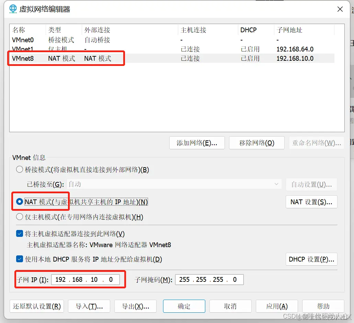Click 已启用 DHCP cell in VMnet8 row
This screenshot has width=354, height=323.
pyautogui.click(x=250, y=58)
